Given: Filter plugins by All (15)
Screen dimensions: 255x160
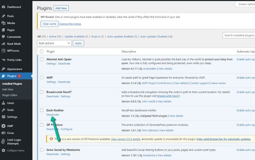Looking at the screenshot, I should click(41, 37).
